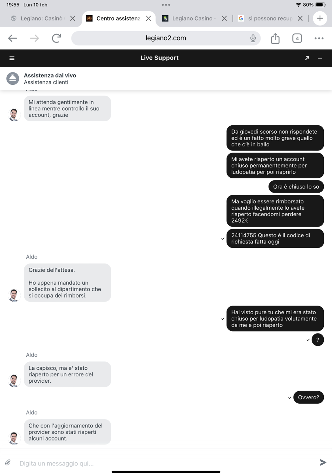Send the message with the arrow icon
The height and width of the screenshot is (476, 332).
pos(323,463)
